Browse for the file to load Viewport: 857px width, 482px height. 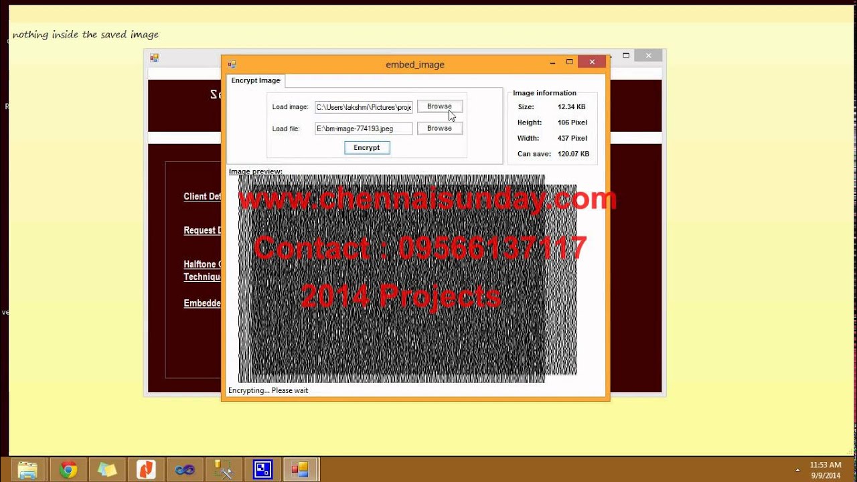pos(439,129)
